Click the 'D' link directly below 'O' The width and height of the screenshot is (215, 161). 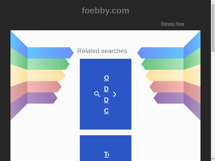[106, 89]
